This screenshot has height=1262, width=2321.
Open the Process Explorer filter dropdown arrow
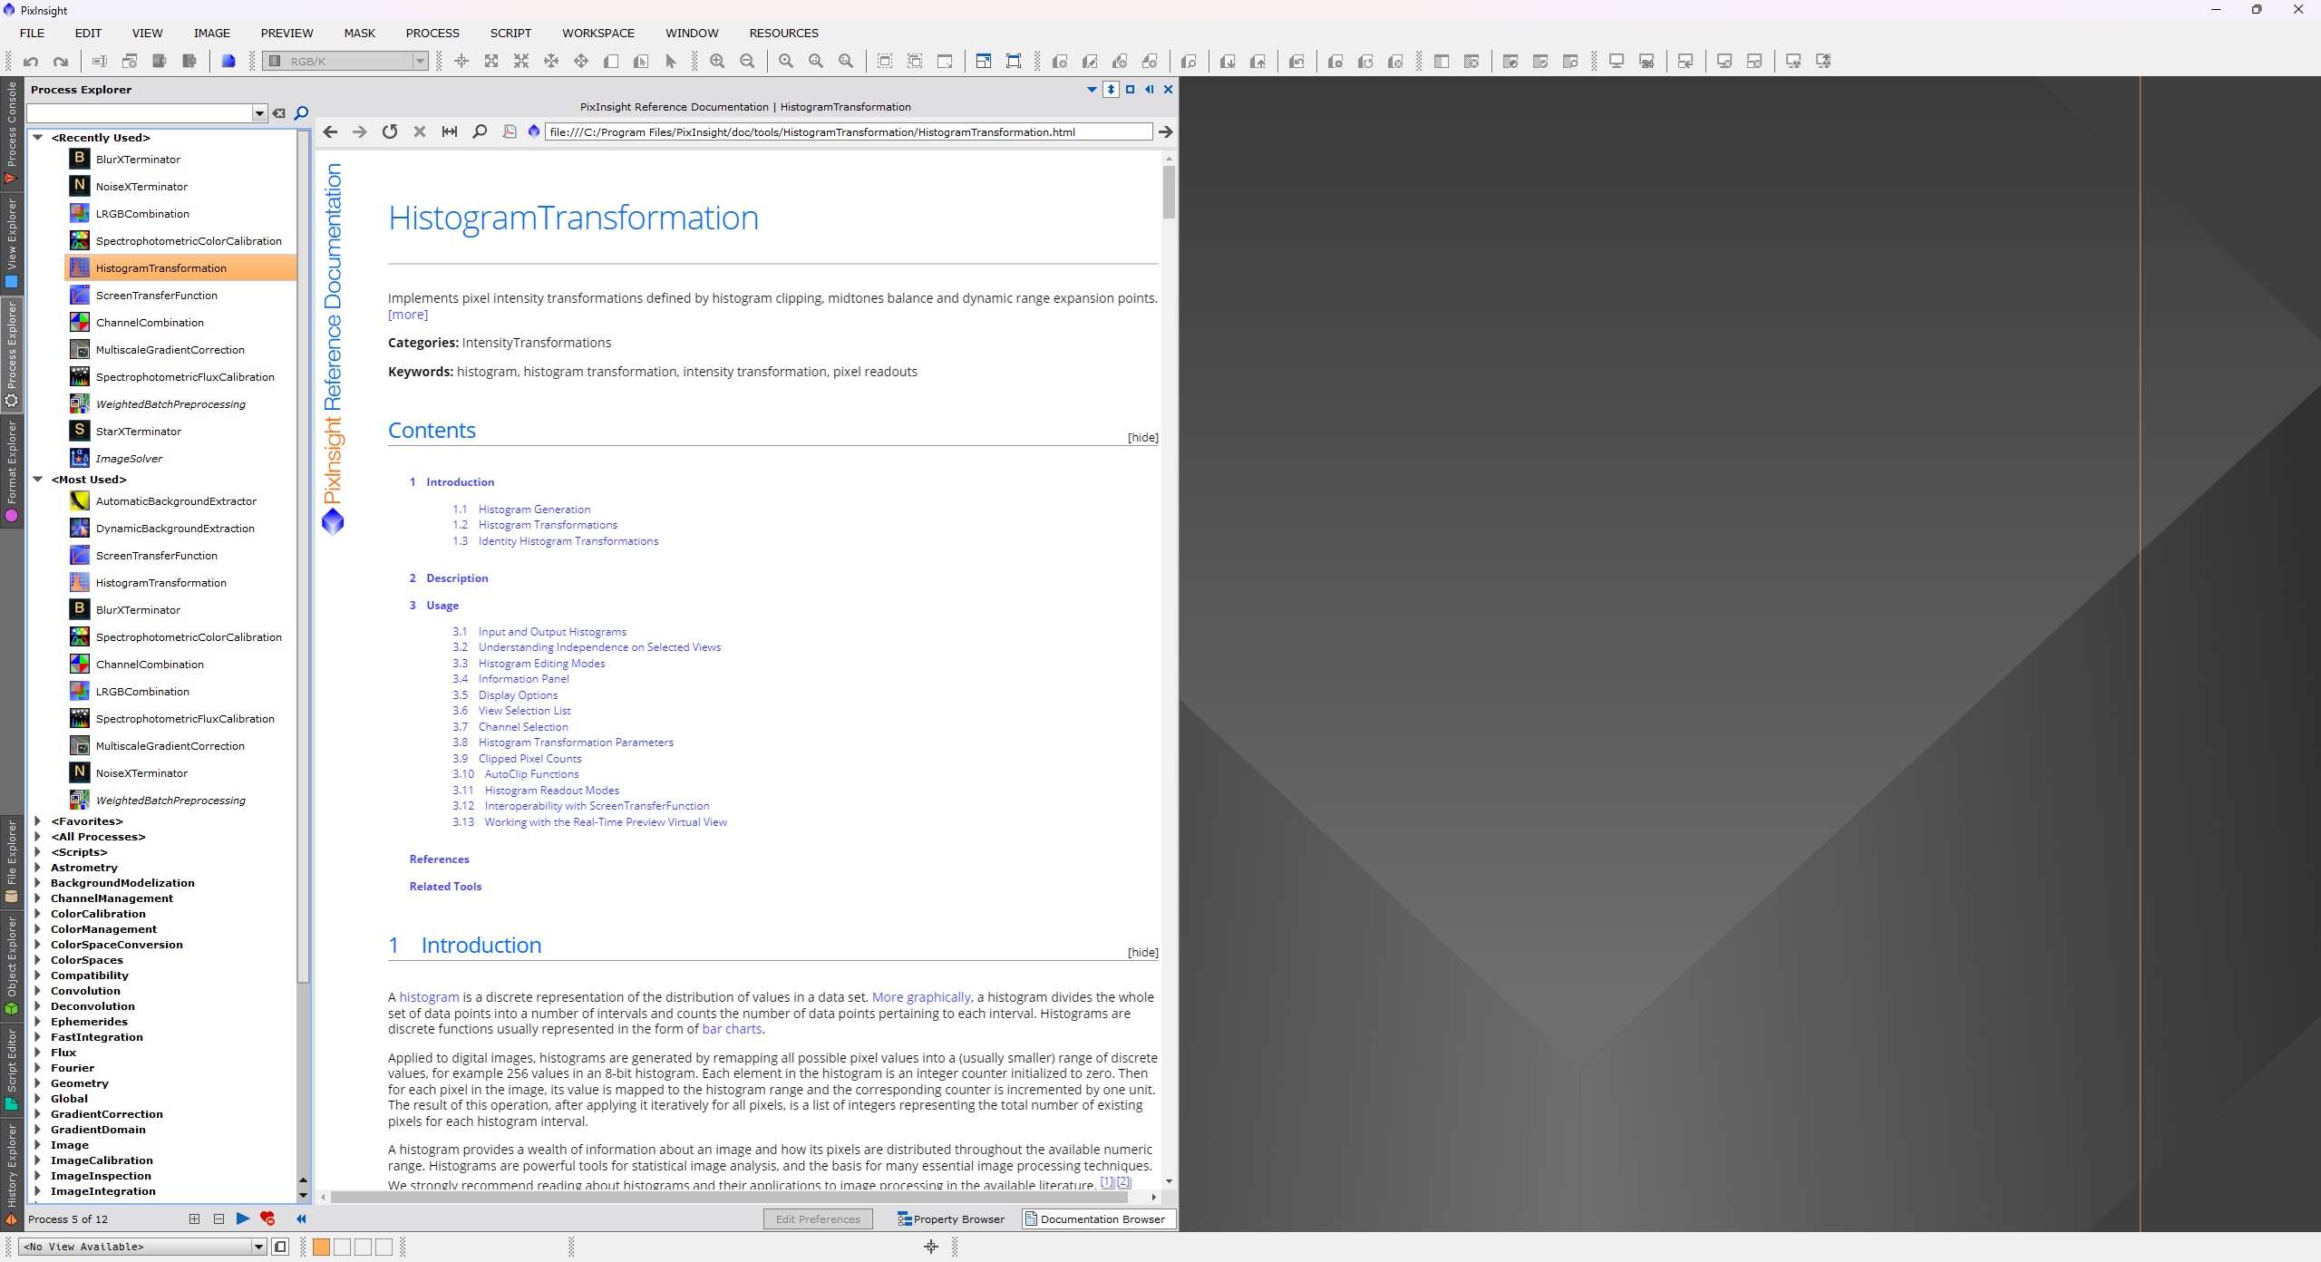click(259, 113)
